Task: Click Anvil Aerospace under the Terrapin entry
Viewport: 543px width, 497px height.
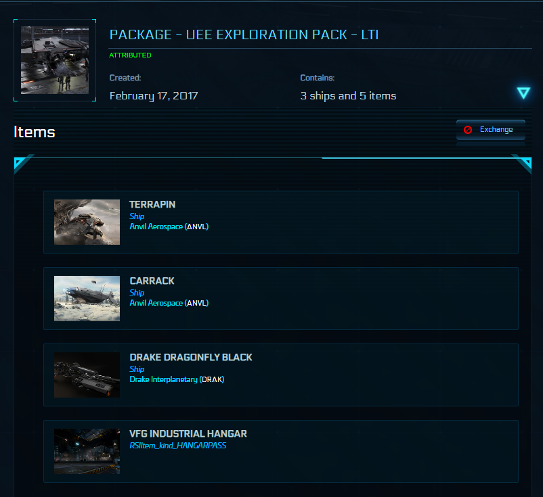Action: pos(156,227)
